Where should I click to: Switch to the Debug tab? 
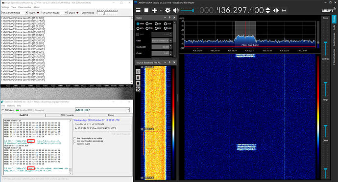click(111, 115)
